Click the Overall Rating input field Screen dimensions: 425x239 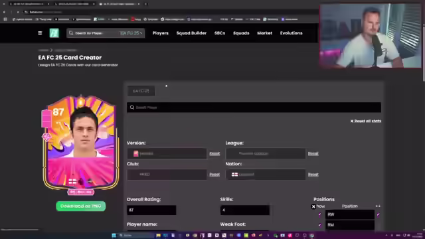151,210
